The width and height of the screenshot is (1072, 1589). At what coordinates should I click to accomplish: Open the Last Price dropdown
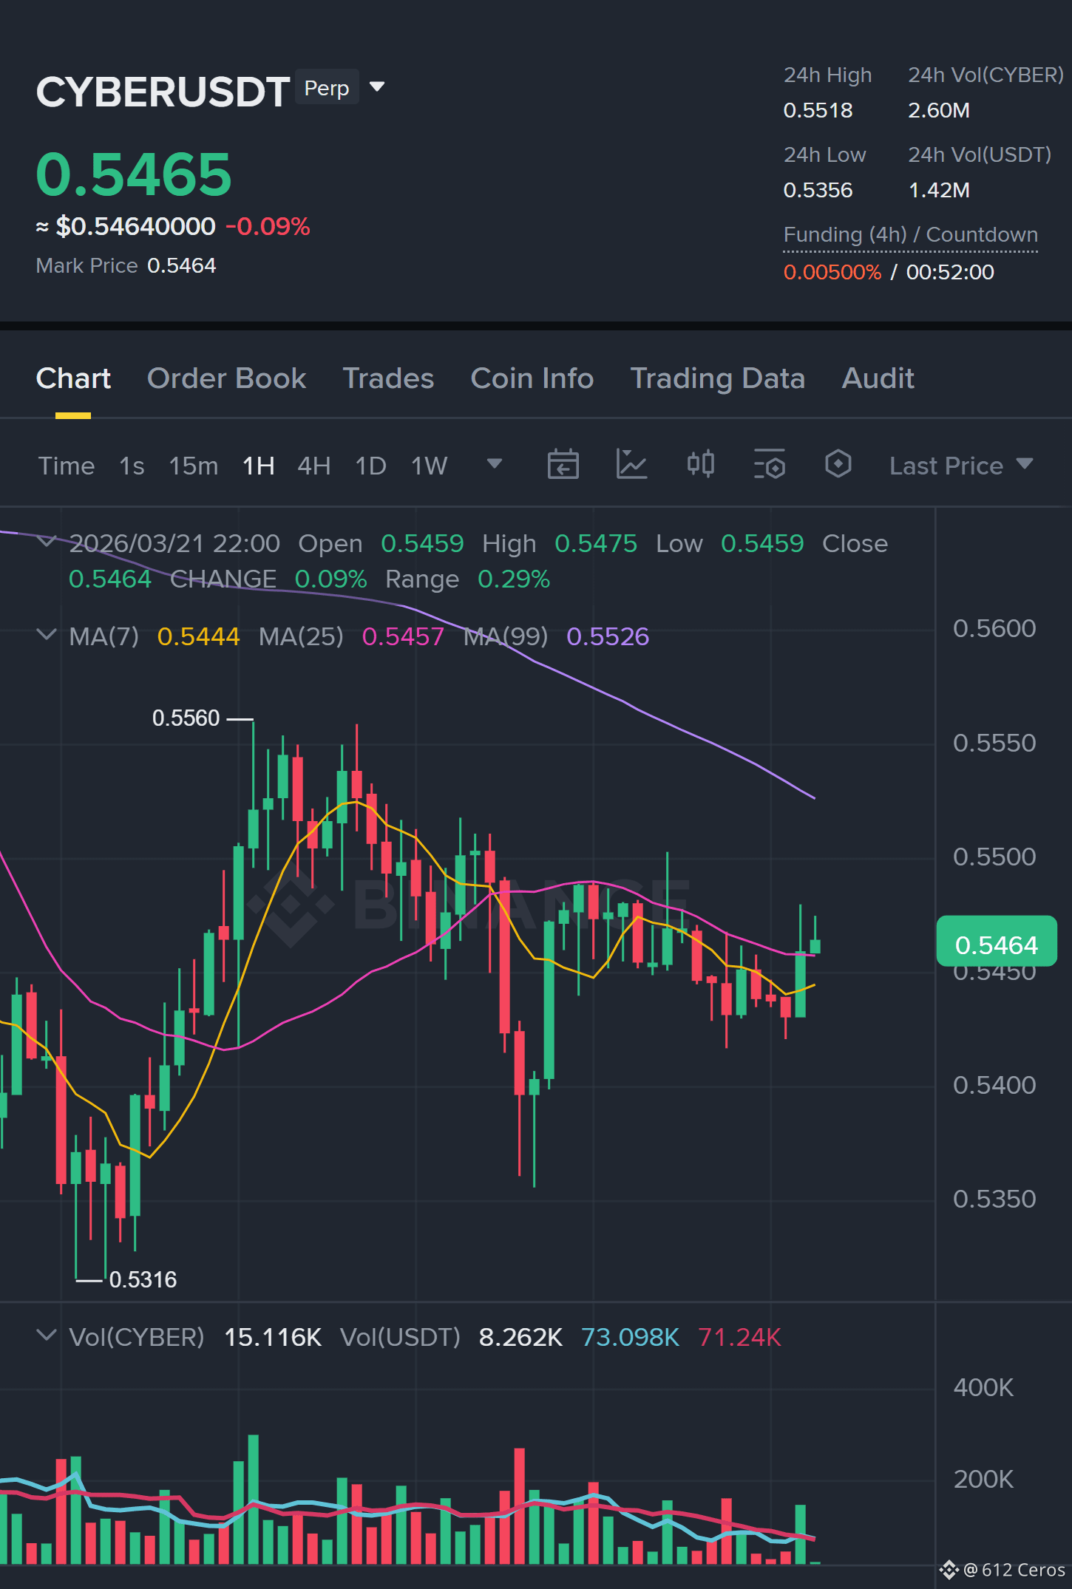pos(961,466)
